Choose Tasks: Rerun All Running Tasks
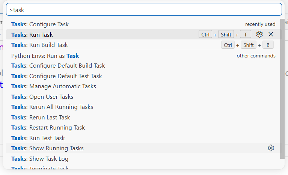The width and height of the screenshot is (288, 175). (144, 107)
